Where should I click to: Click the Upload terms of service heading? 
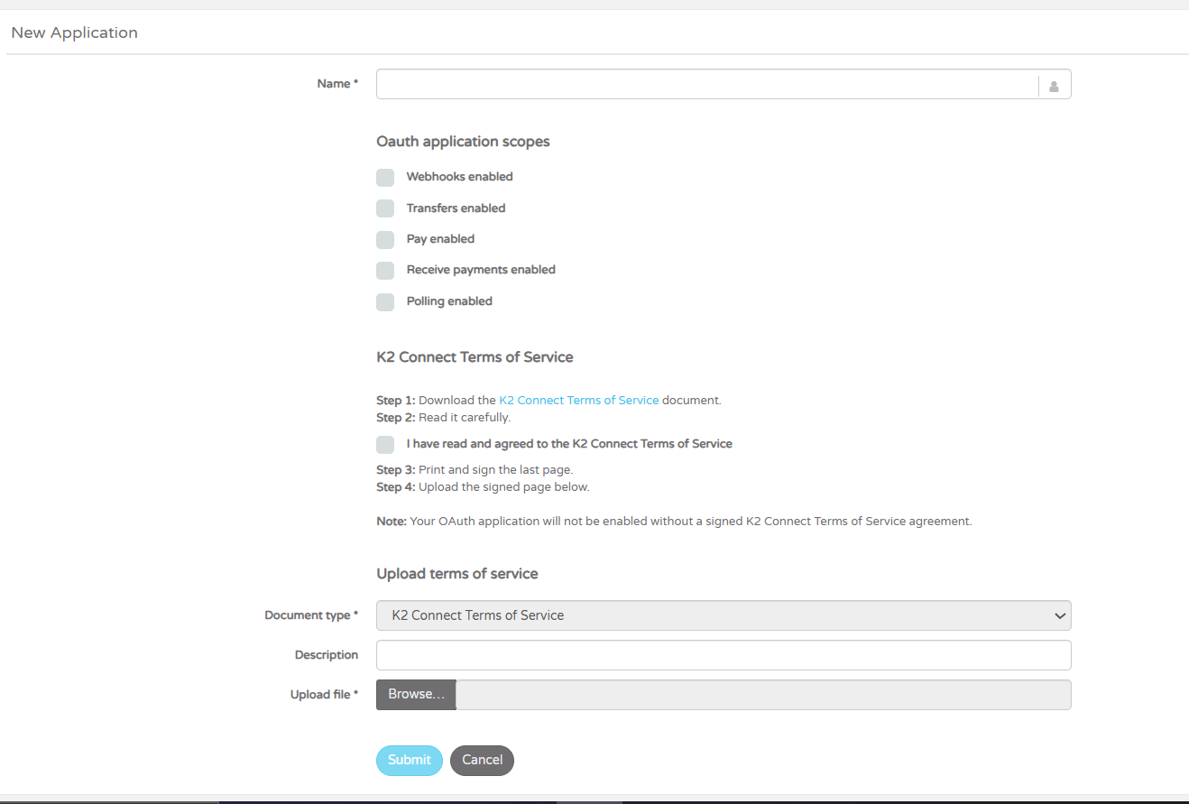(456, 573)
